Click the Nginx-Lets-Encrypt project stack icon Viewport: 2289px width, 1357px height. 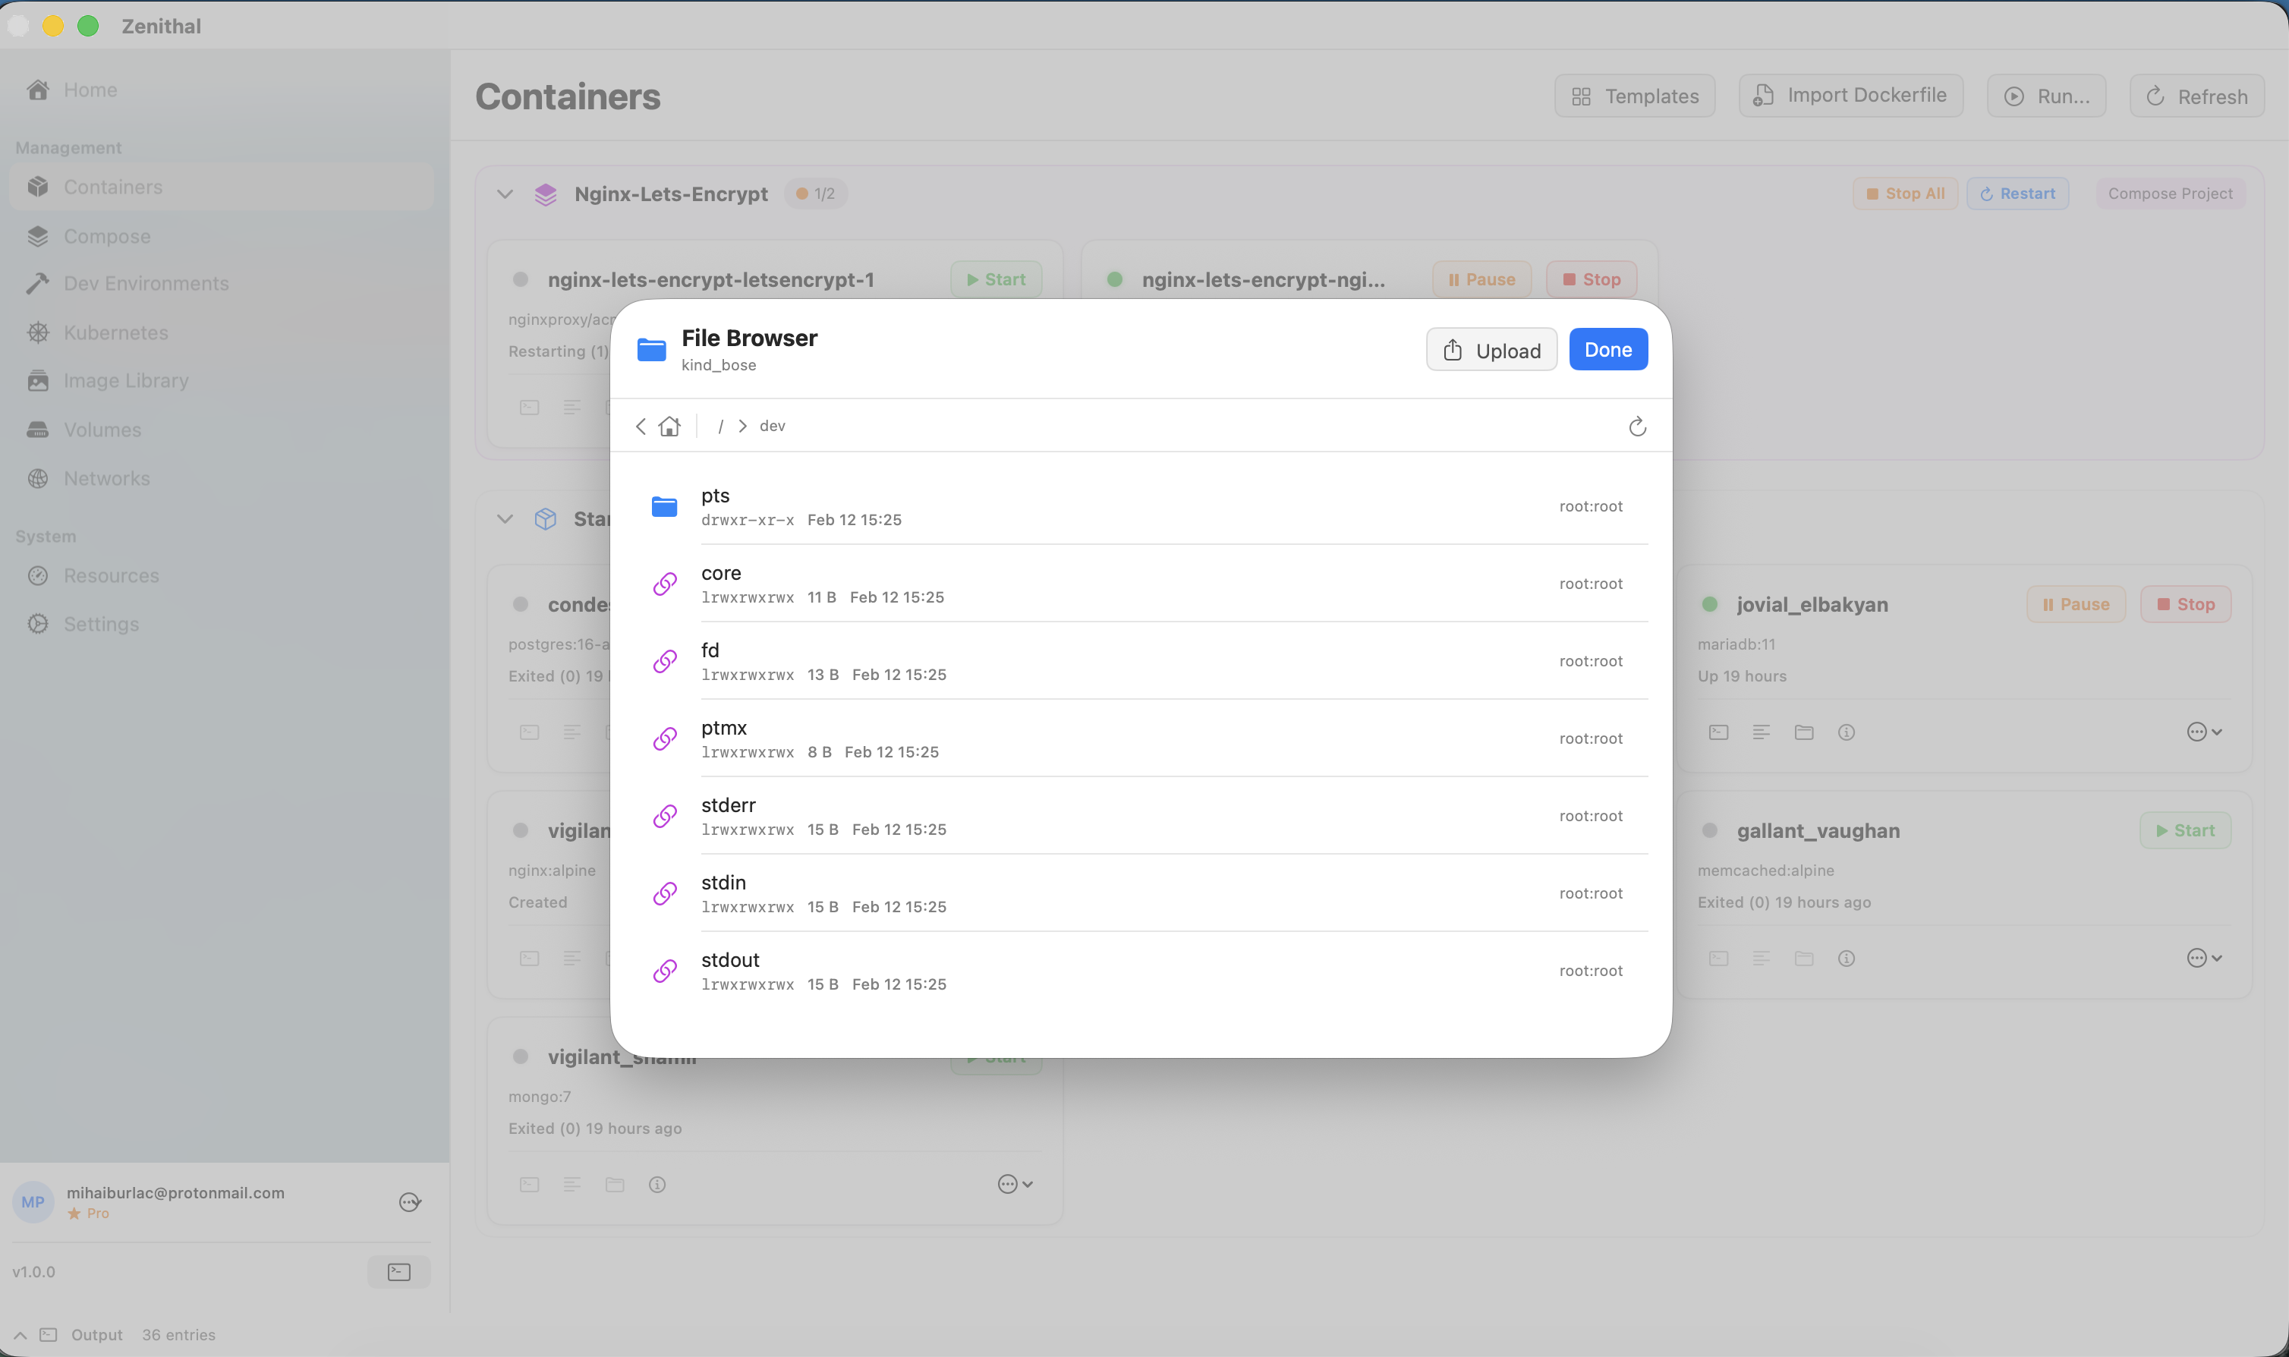click(546, 193)
